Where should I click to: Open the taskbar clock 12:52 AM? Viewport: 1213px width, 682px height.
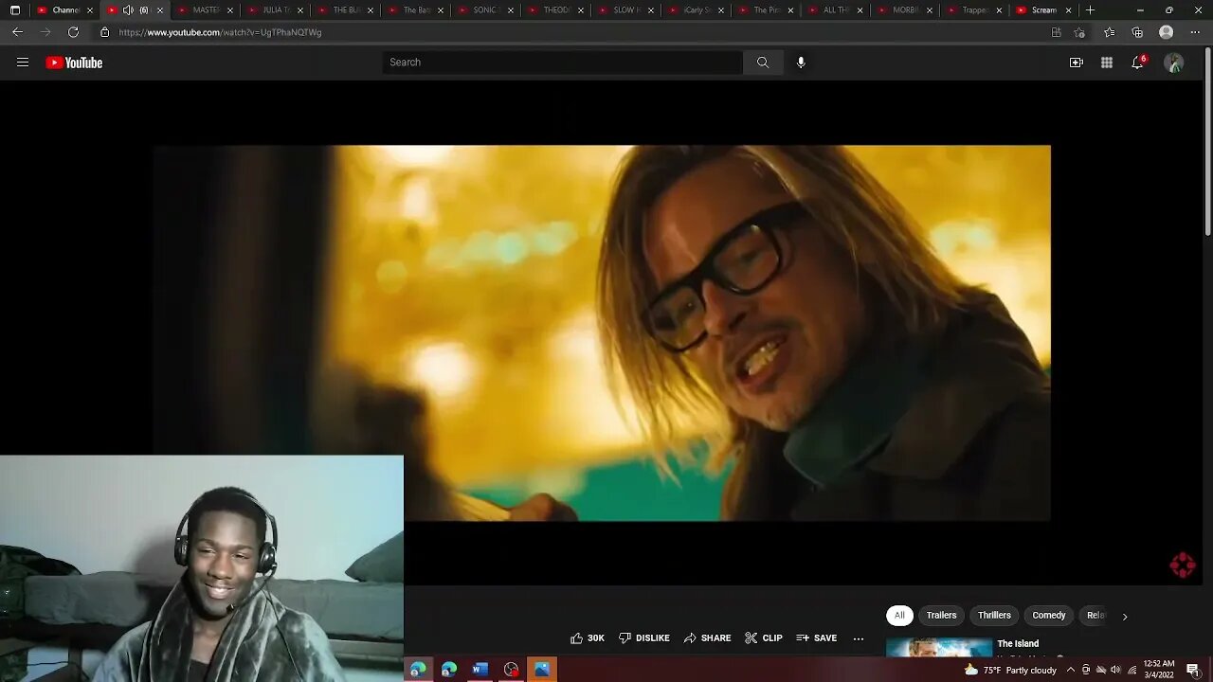tap(1159, 670)
